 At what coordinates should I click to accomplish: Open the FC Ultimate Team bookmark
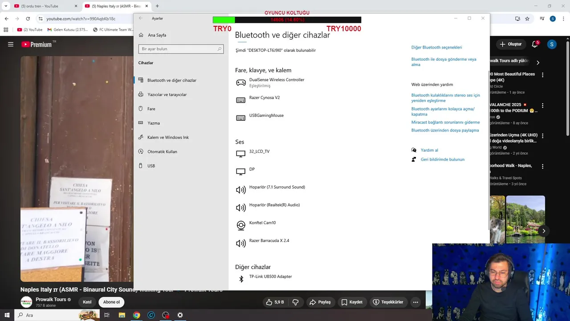coord(113,30)
